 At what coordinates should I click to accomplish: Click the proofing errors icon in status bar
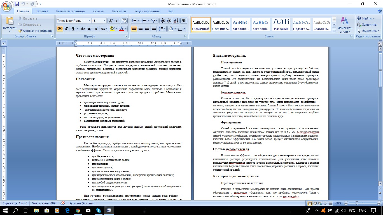tap(62, 203)
